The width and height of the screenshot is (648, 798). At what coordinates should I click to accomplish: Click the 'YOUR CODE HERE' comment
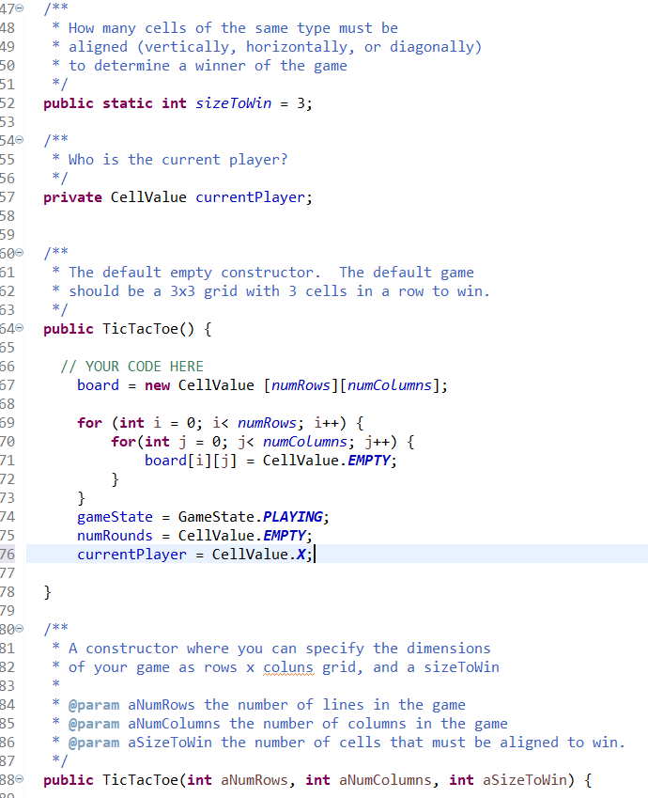pos(132,367)
